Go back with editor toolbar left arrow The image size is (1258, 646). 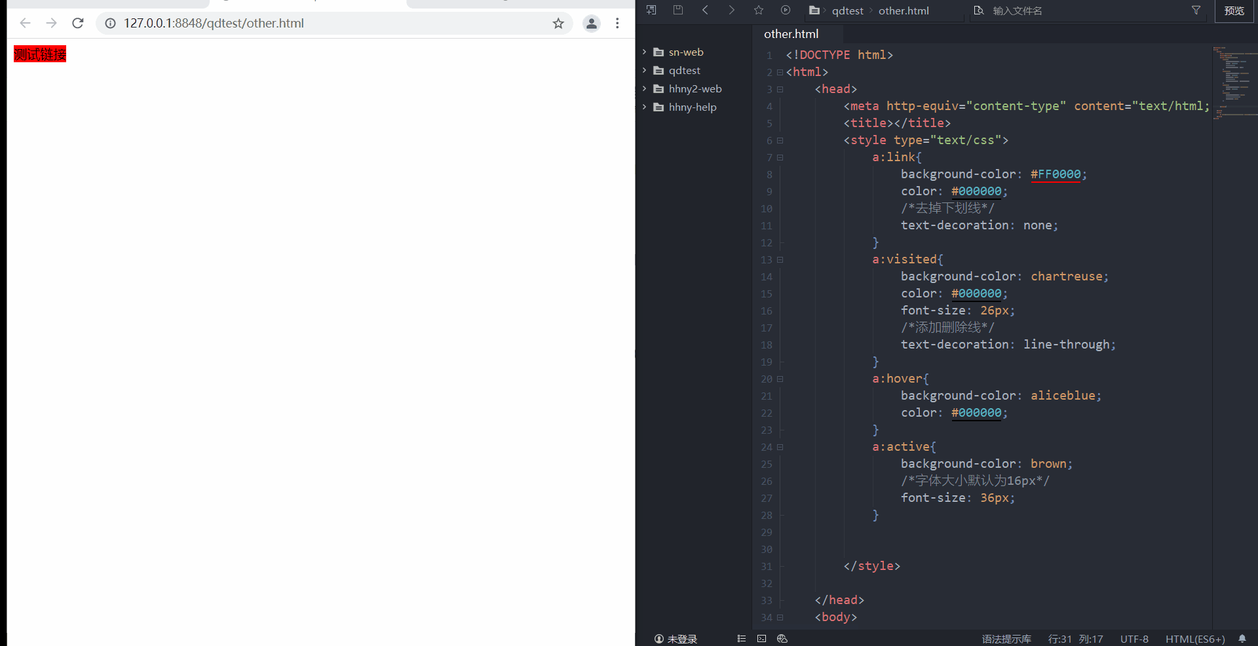[x=705, y=10]
